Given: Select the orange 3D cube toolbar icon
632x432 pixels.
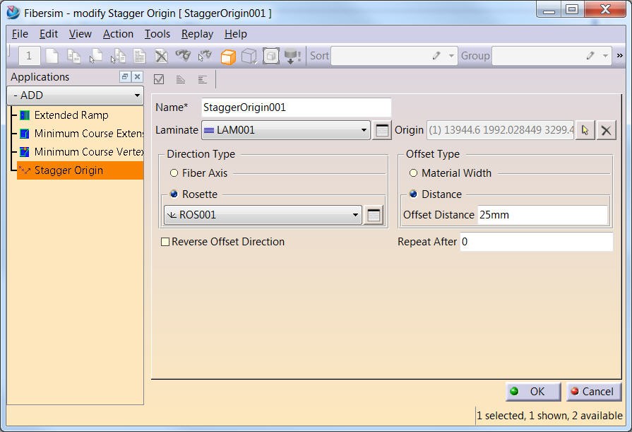Looking at the screenshot, I should (229, 56).
